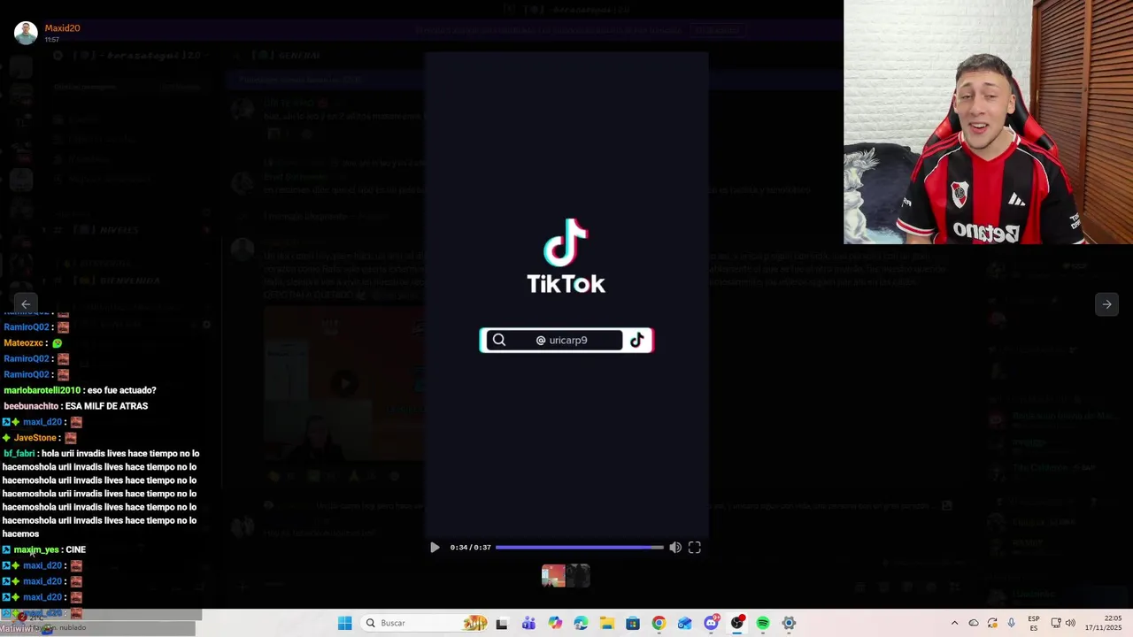Click the Maxid20 username
This screenshot has height=637, width=1133.
coord(63,28)
